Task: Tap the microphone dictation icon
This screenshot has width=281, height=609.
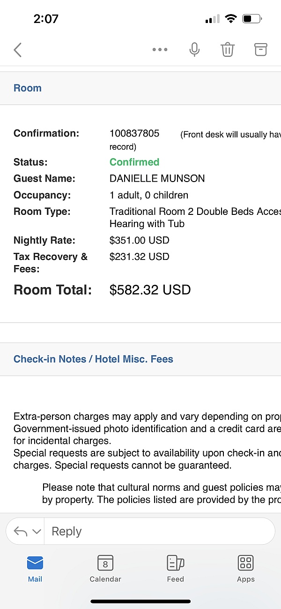Action: [194, 50]
